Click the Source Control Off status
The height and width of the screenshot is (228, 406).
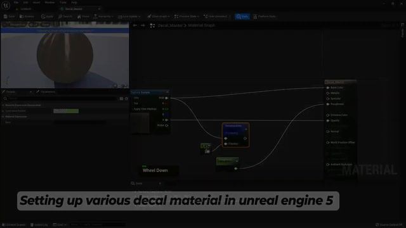click(389, 225)
